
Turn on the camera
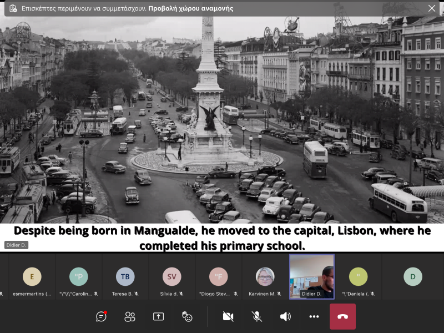pos(228,316)
